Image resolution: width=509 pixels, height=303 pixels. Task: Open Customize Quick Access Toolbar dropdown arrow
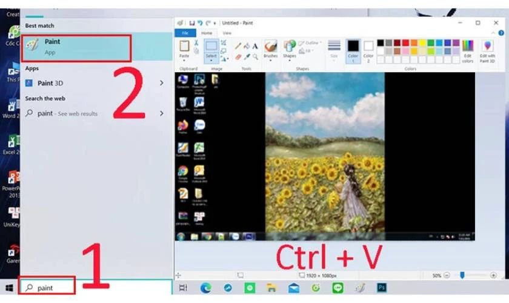215,23
